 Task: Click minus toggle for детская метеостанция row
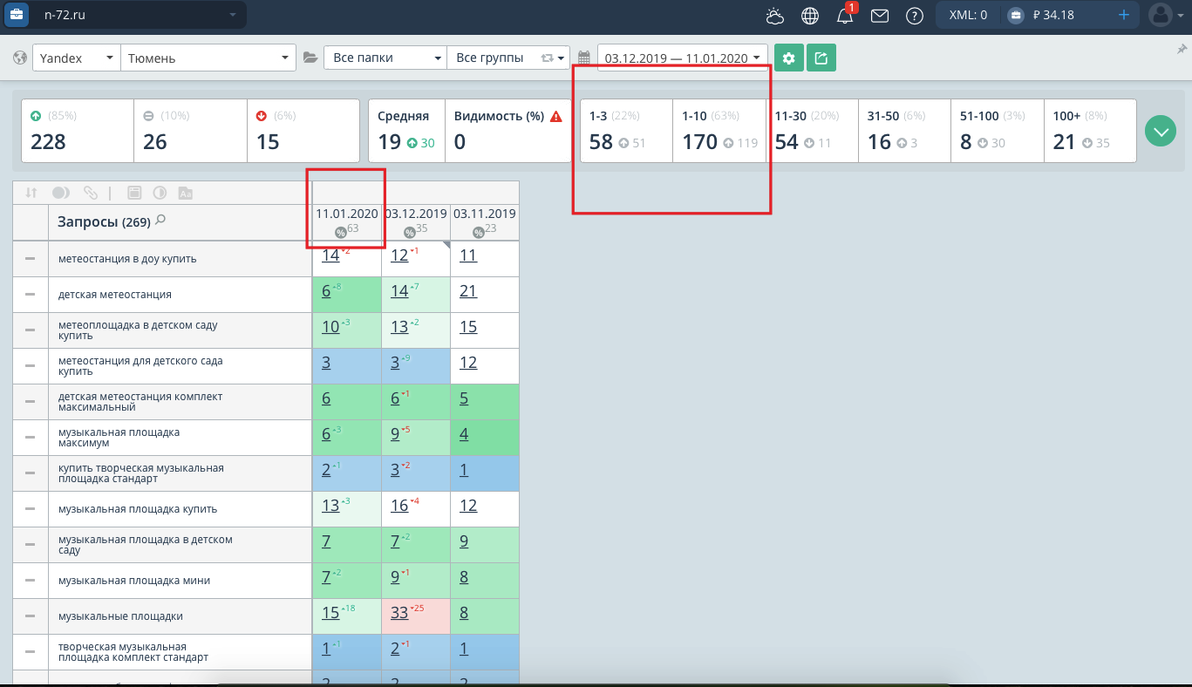click(31, 295)
